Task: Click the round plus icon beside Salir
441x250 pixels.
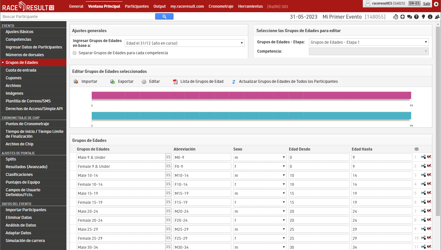Action: [436, 4]
